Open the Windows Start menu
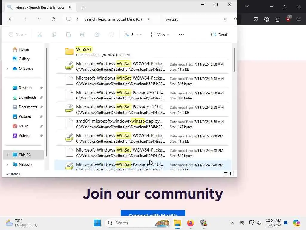 pos(97,223)
